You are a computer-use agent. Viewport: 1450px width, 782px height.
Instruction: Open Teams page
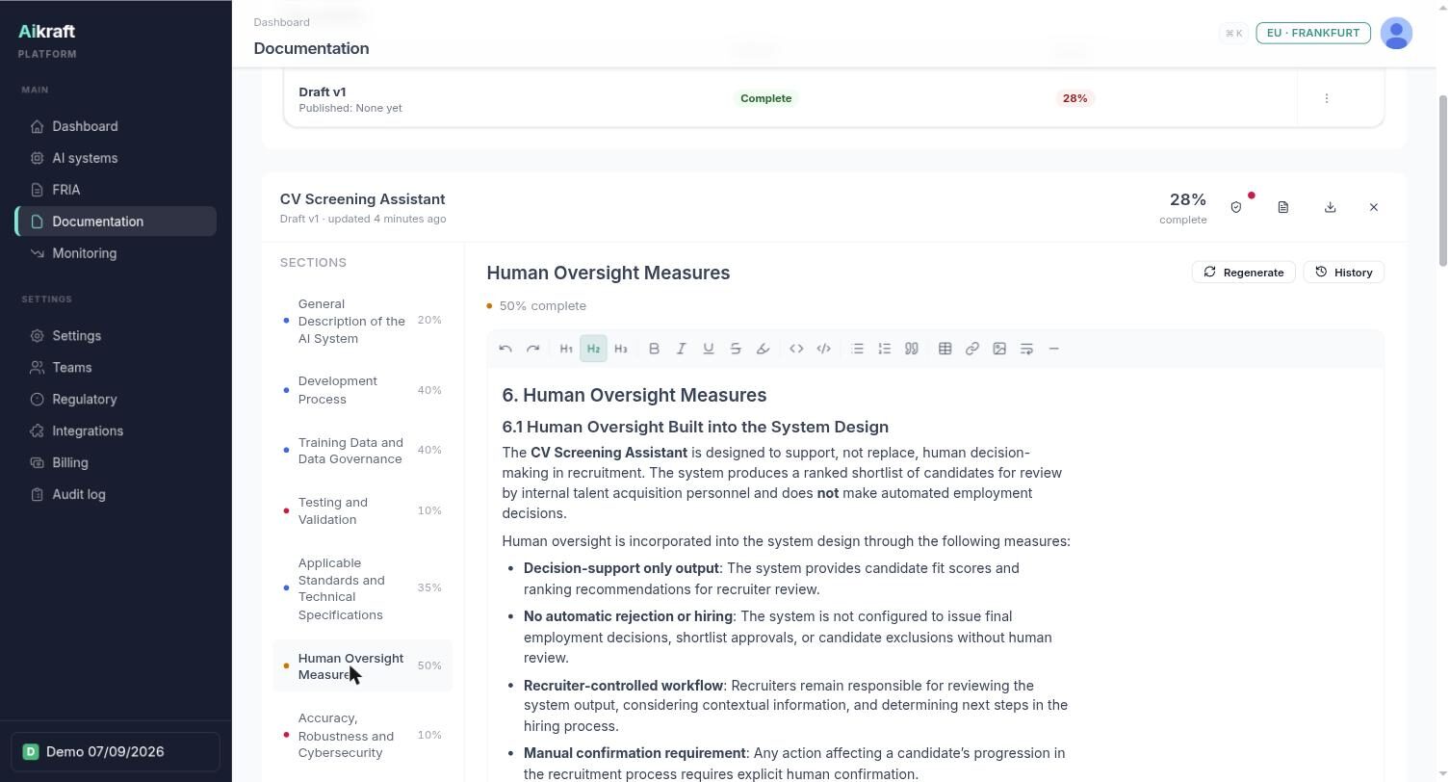point(116,368)
